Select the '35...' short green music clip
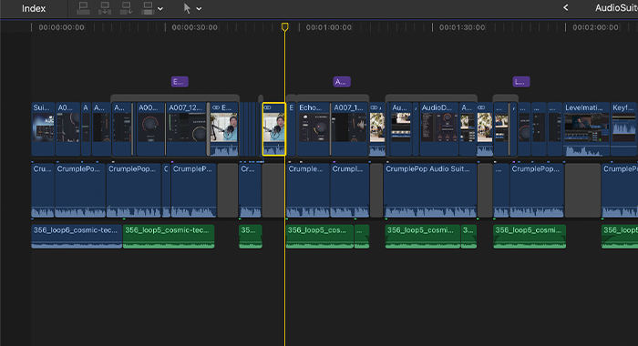638x346 pixels. pyautogui.click(x=251, y=236)
